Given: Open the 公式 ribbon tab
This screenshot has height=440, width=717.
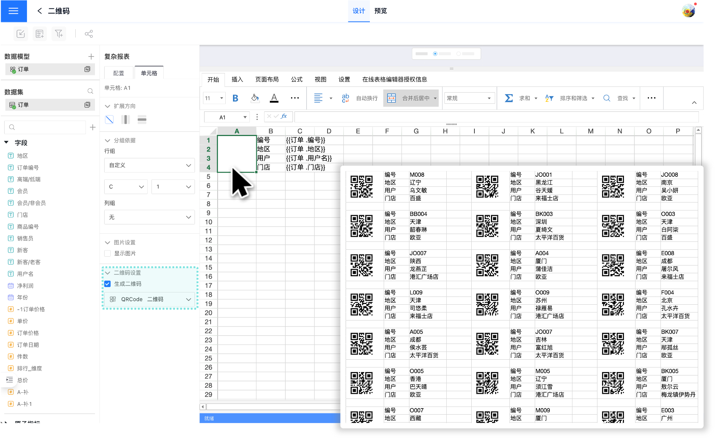Looking at the screenshot, I should coord(297,80).
